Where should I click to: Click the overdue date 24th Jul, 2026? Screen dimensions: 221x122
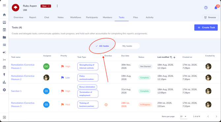coord(125,105)
